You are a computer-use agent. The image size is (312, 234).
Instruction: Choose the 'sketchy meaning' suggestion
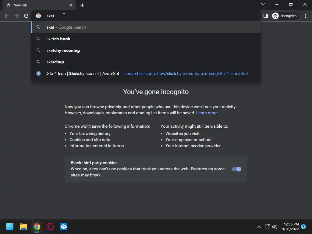146,50
